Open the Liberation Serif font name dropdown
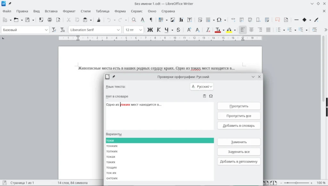The image size is (328, 186). (118, 30)
